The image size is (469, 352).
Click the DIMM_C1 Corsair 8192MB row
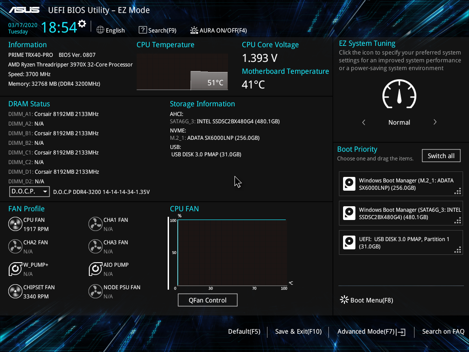pyautogui.click(x=54, y=152)
